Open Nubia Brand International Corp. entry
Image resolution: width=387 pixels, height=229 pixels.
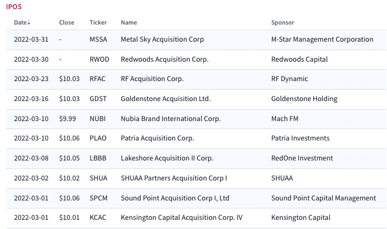coord(171,119)
